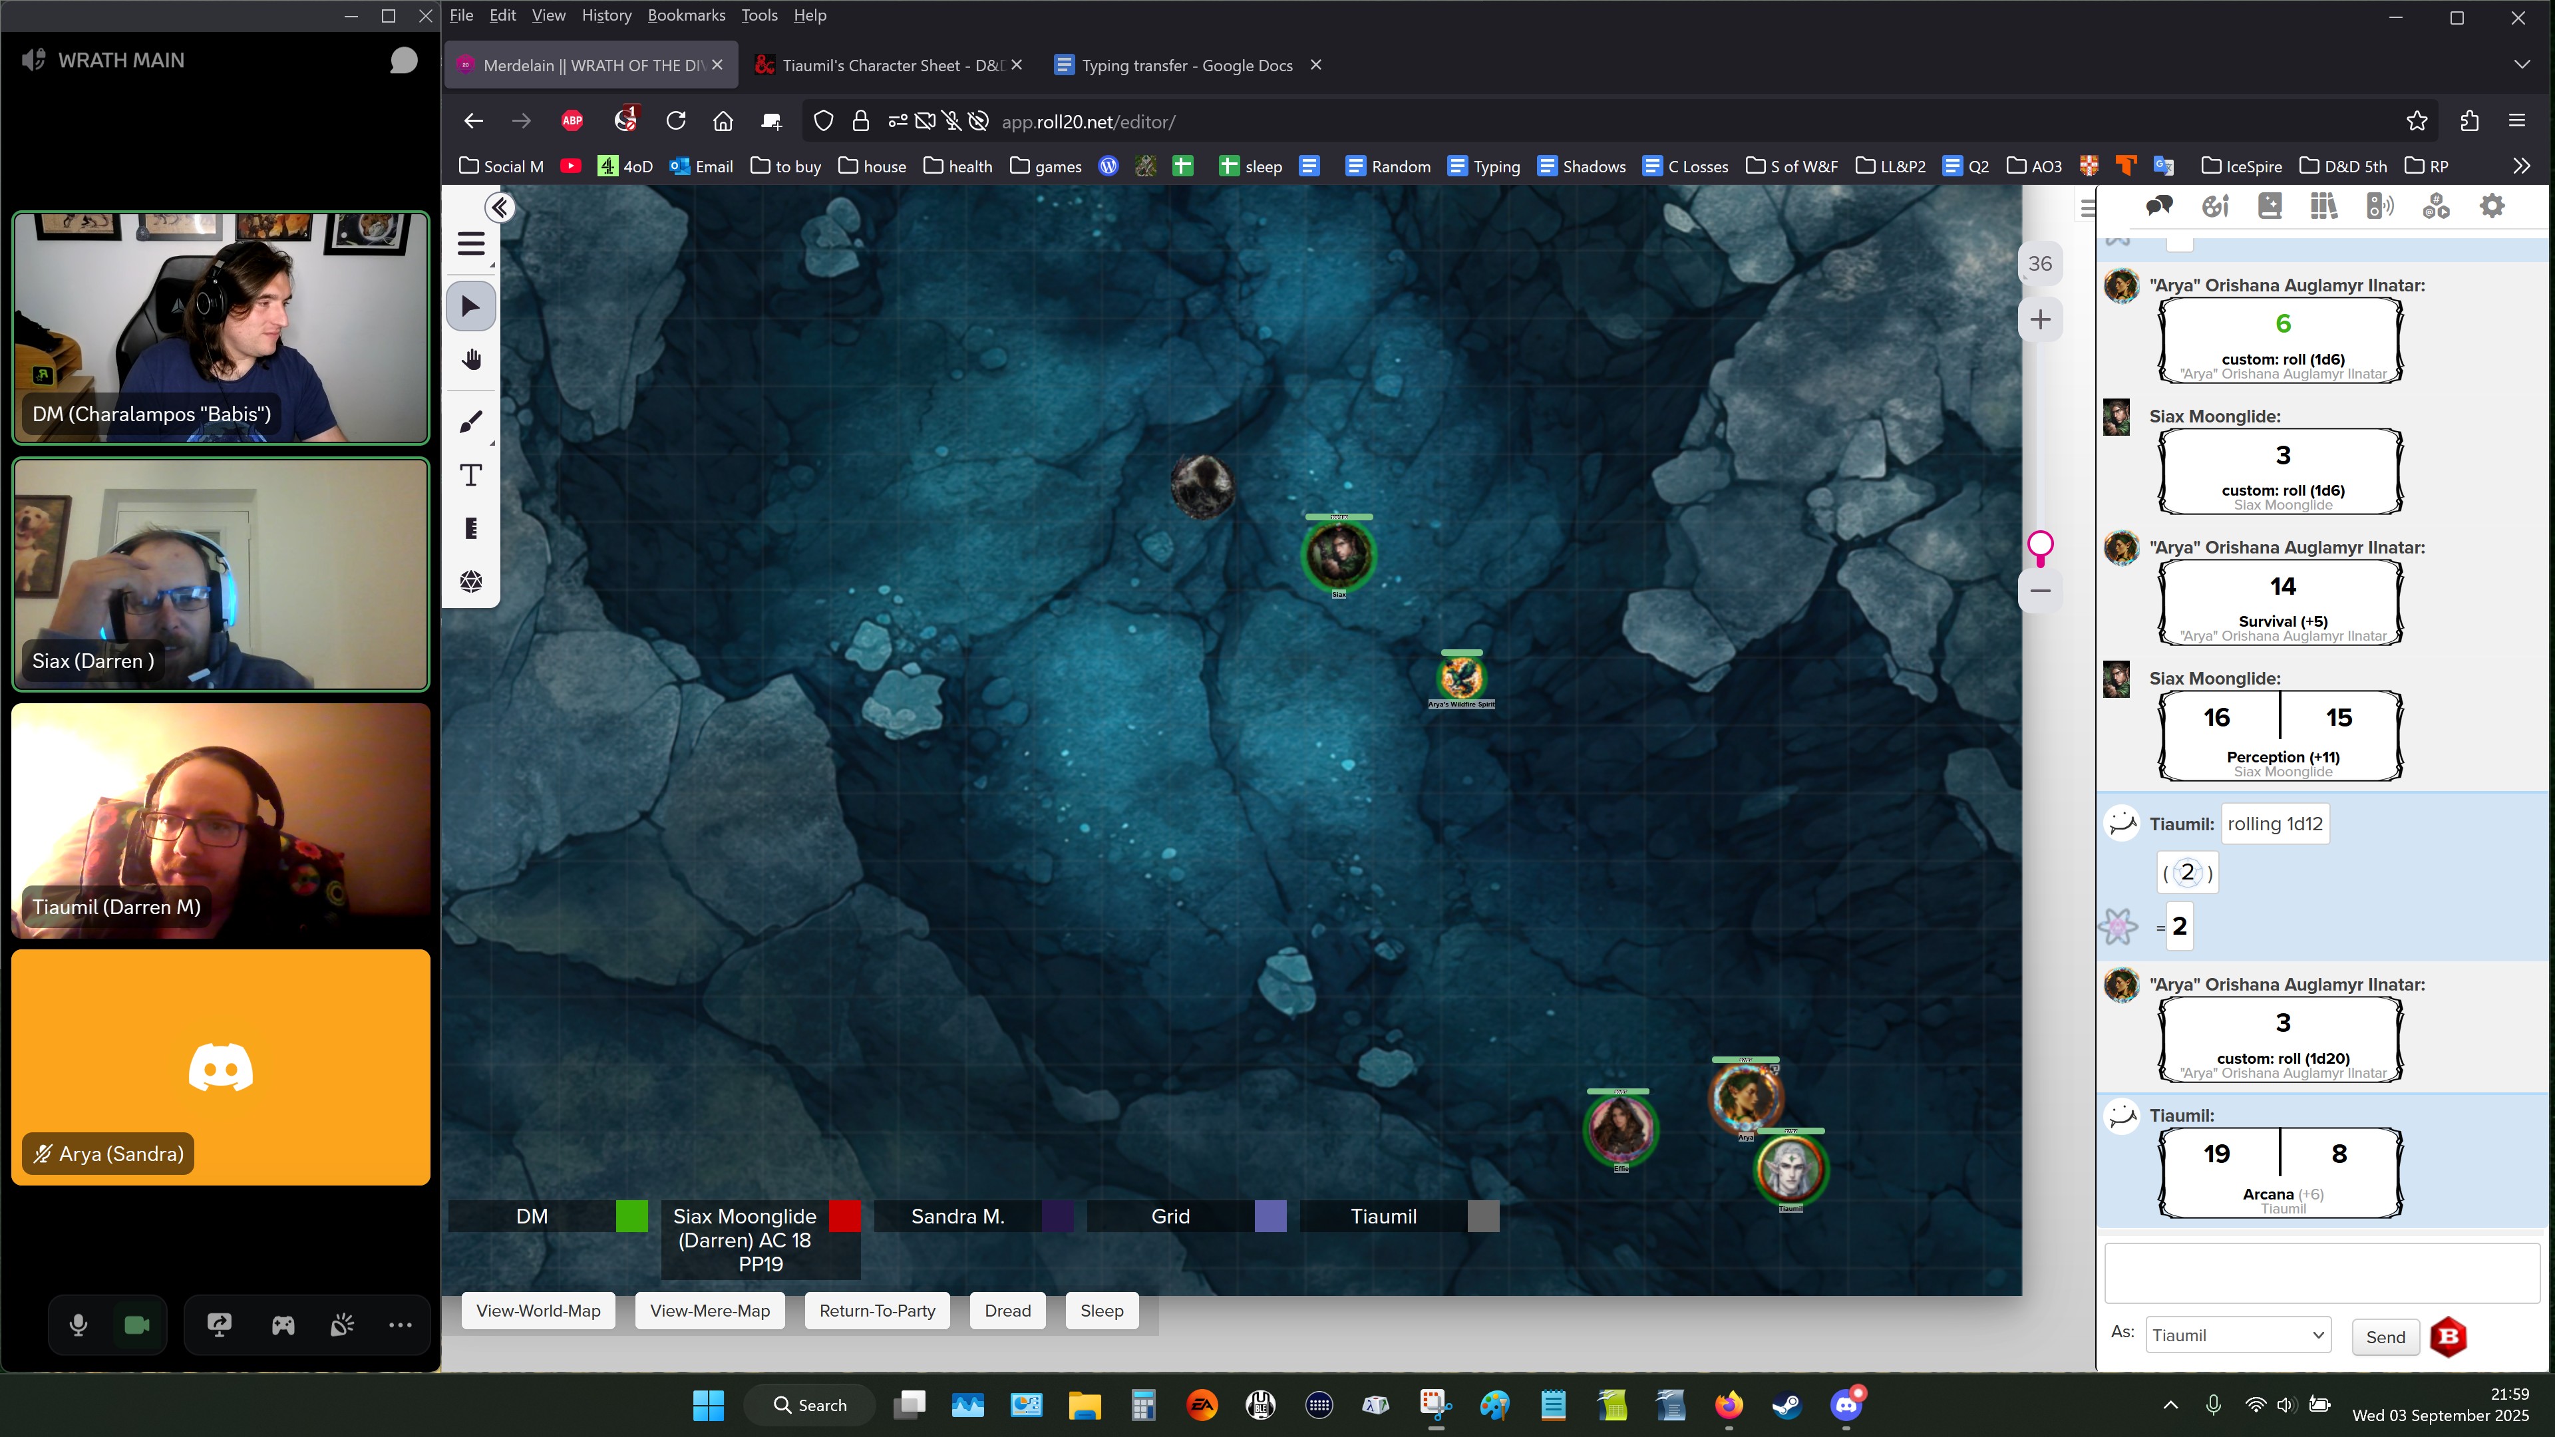
Task: Click the Beyond20 red B icon
Action: (2448, 1336)
